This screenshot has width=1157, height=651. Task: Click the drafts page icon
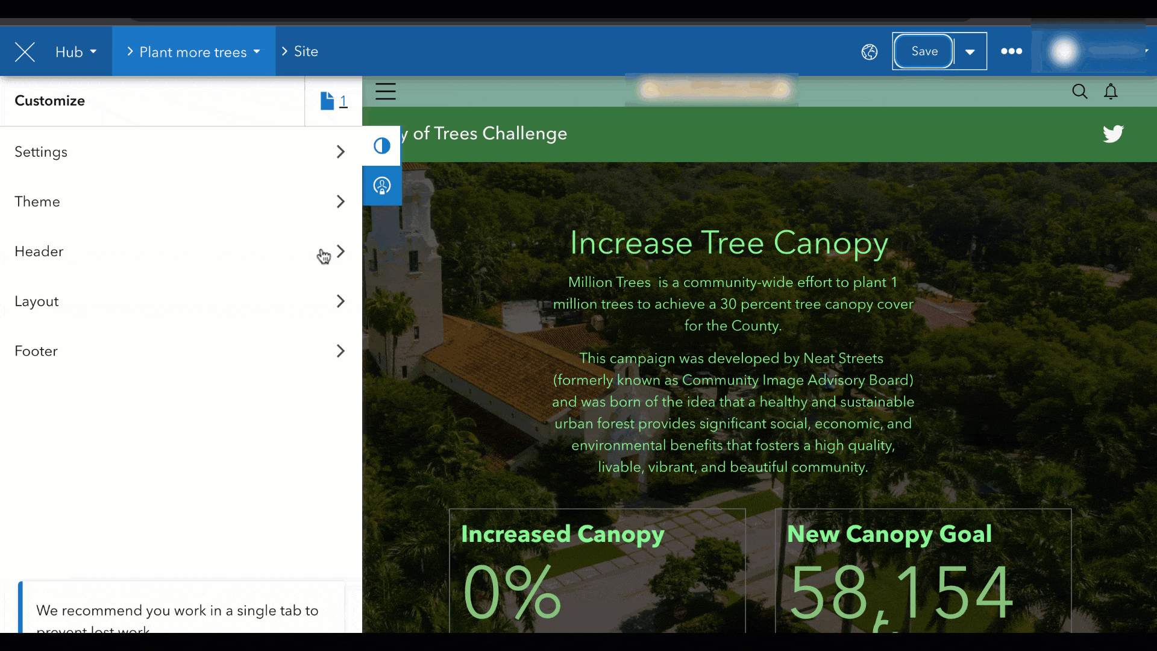tap(327, 101)
